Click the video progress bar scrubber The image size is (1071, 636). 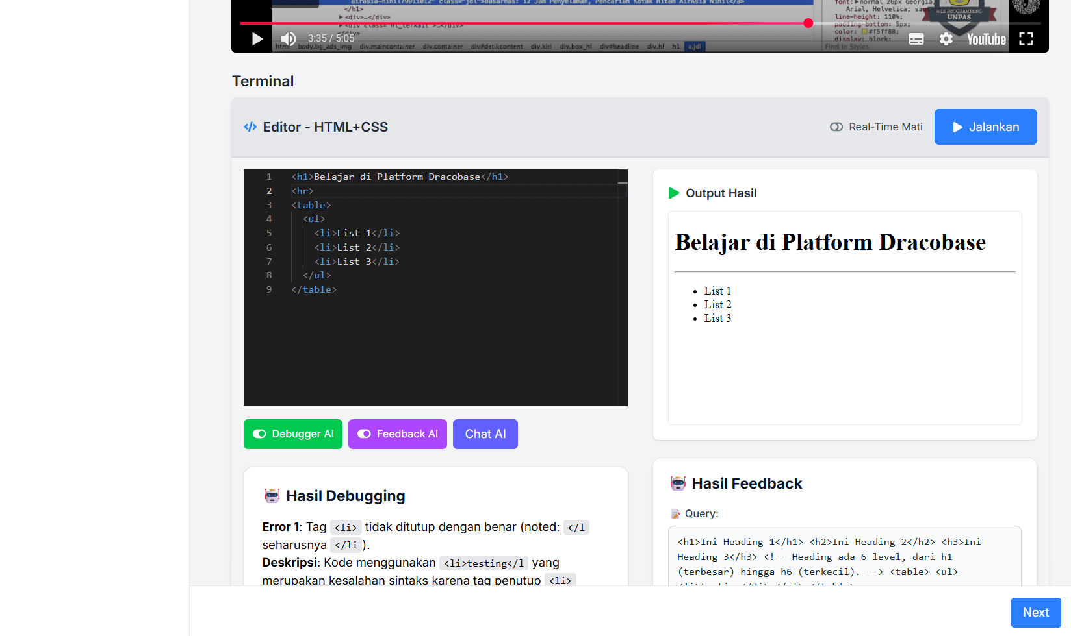(x=808, y=23)
